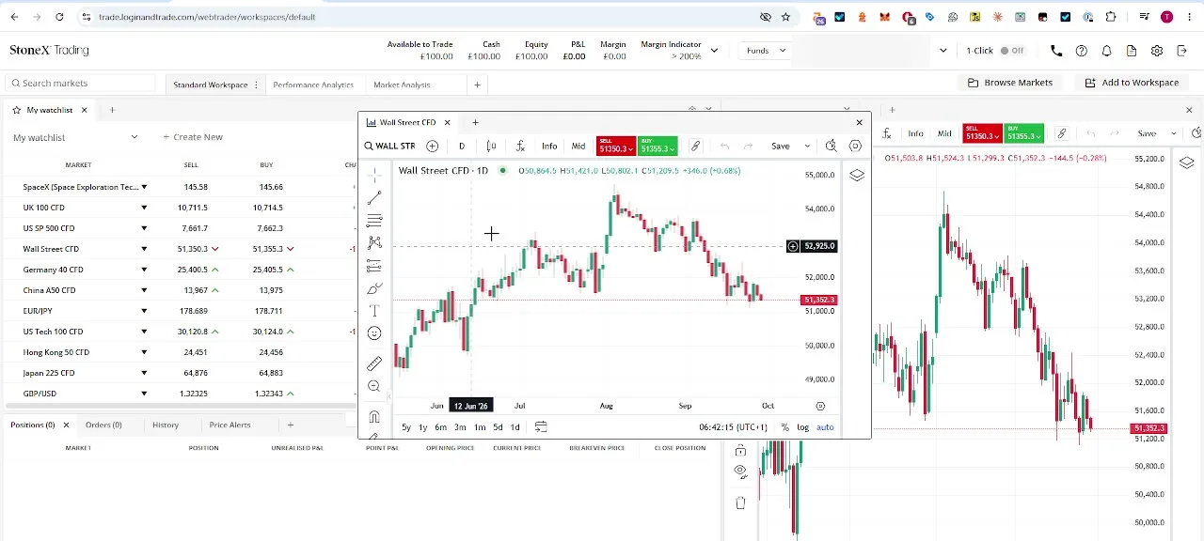Open the History tab
1204x541 pixels.
(x=166, y=425)
